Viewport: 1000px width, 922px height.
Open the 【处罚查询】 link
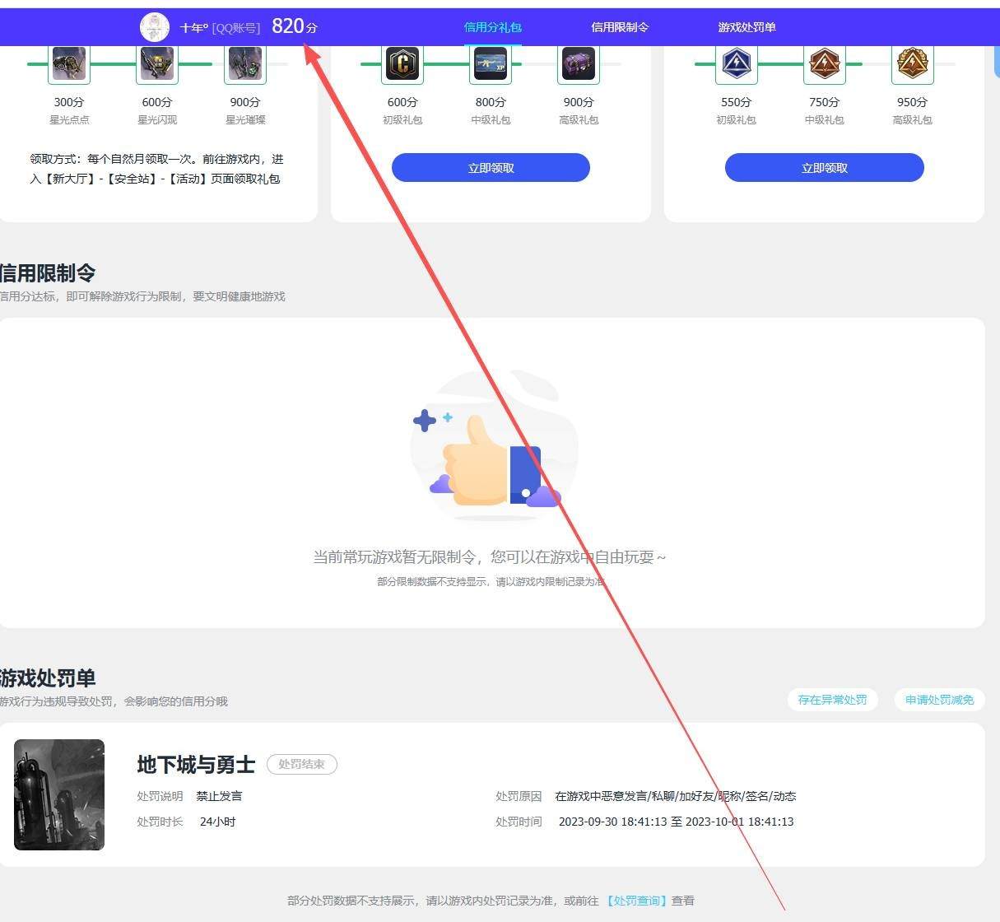click(x=637, y=901)
